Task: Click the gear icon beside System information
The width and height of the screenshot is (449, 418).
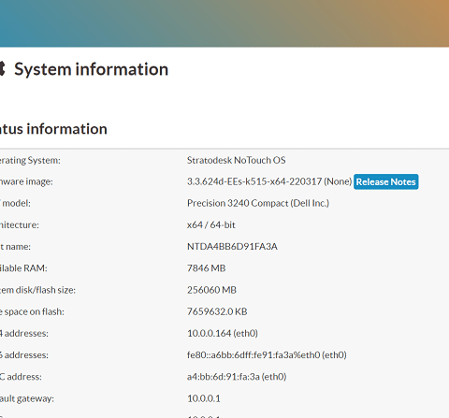Action: pos(3,69)
